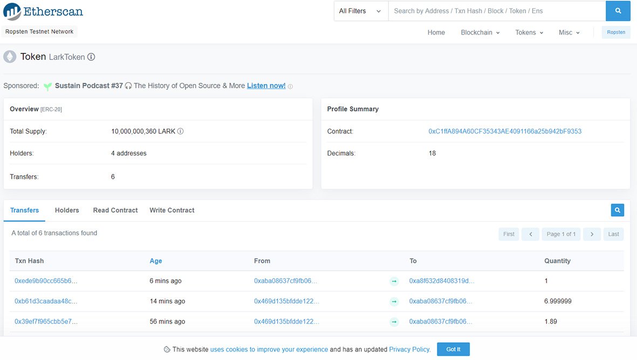Open From address in the 6 mins ago row

tap(285, 281)
